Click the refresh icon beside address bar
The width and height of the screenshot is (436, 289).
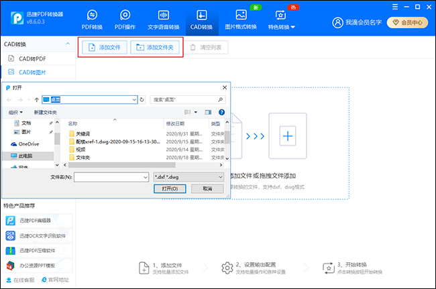(x=142, y=99)
